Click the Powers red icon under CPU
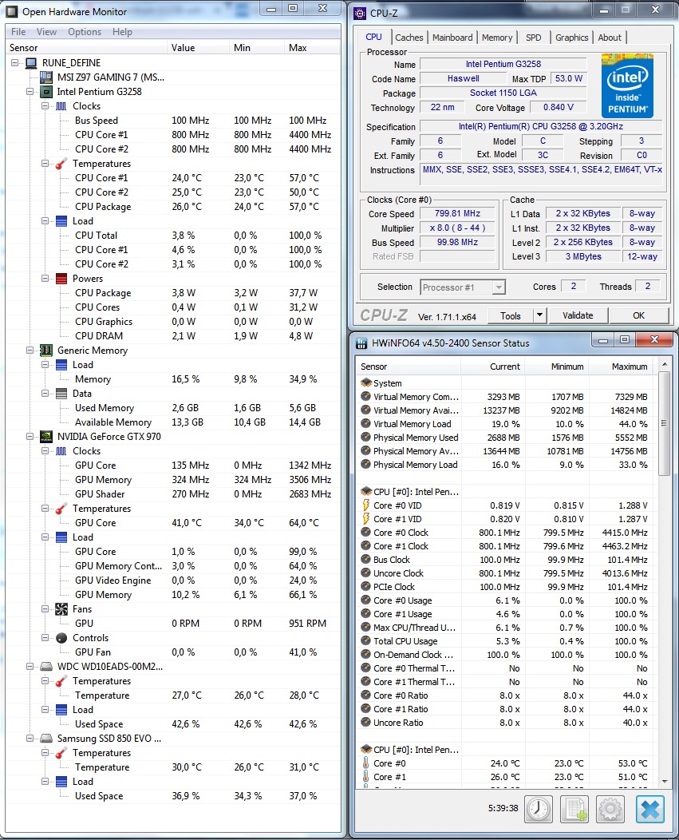 coord(61,279)
